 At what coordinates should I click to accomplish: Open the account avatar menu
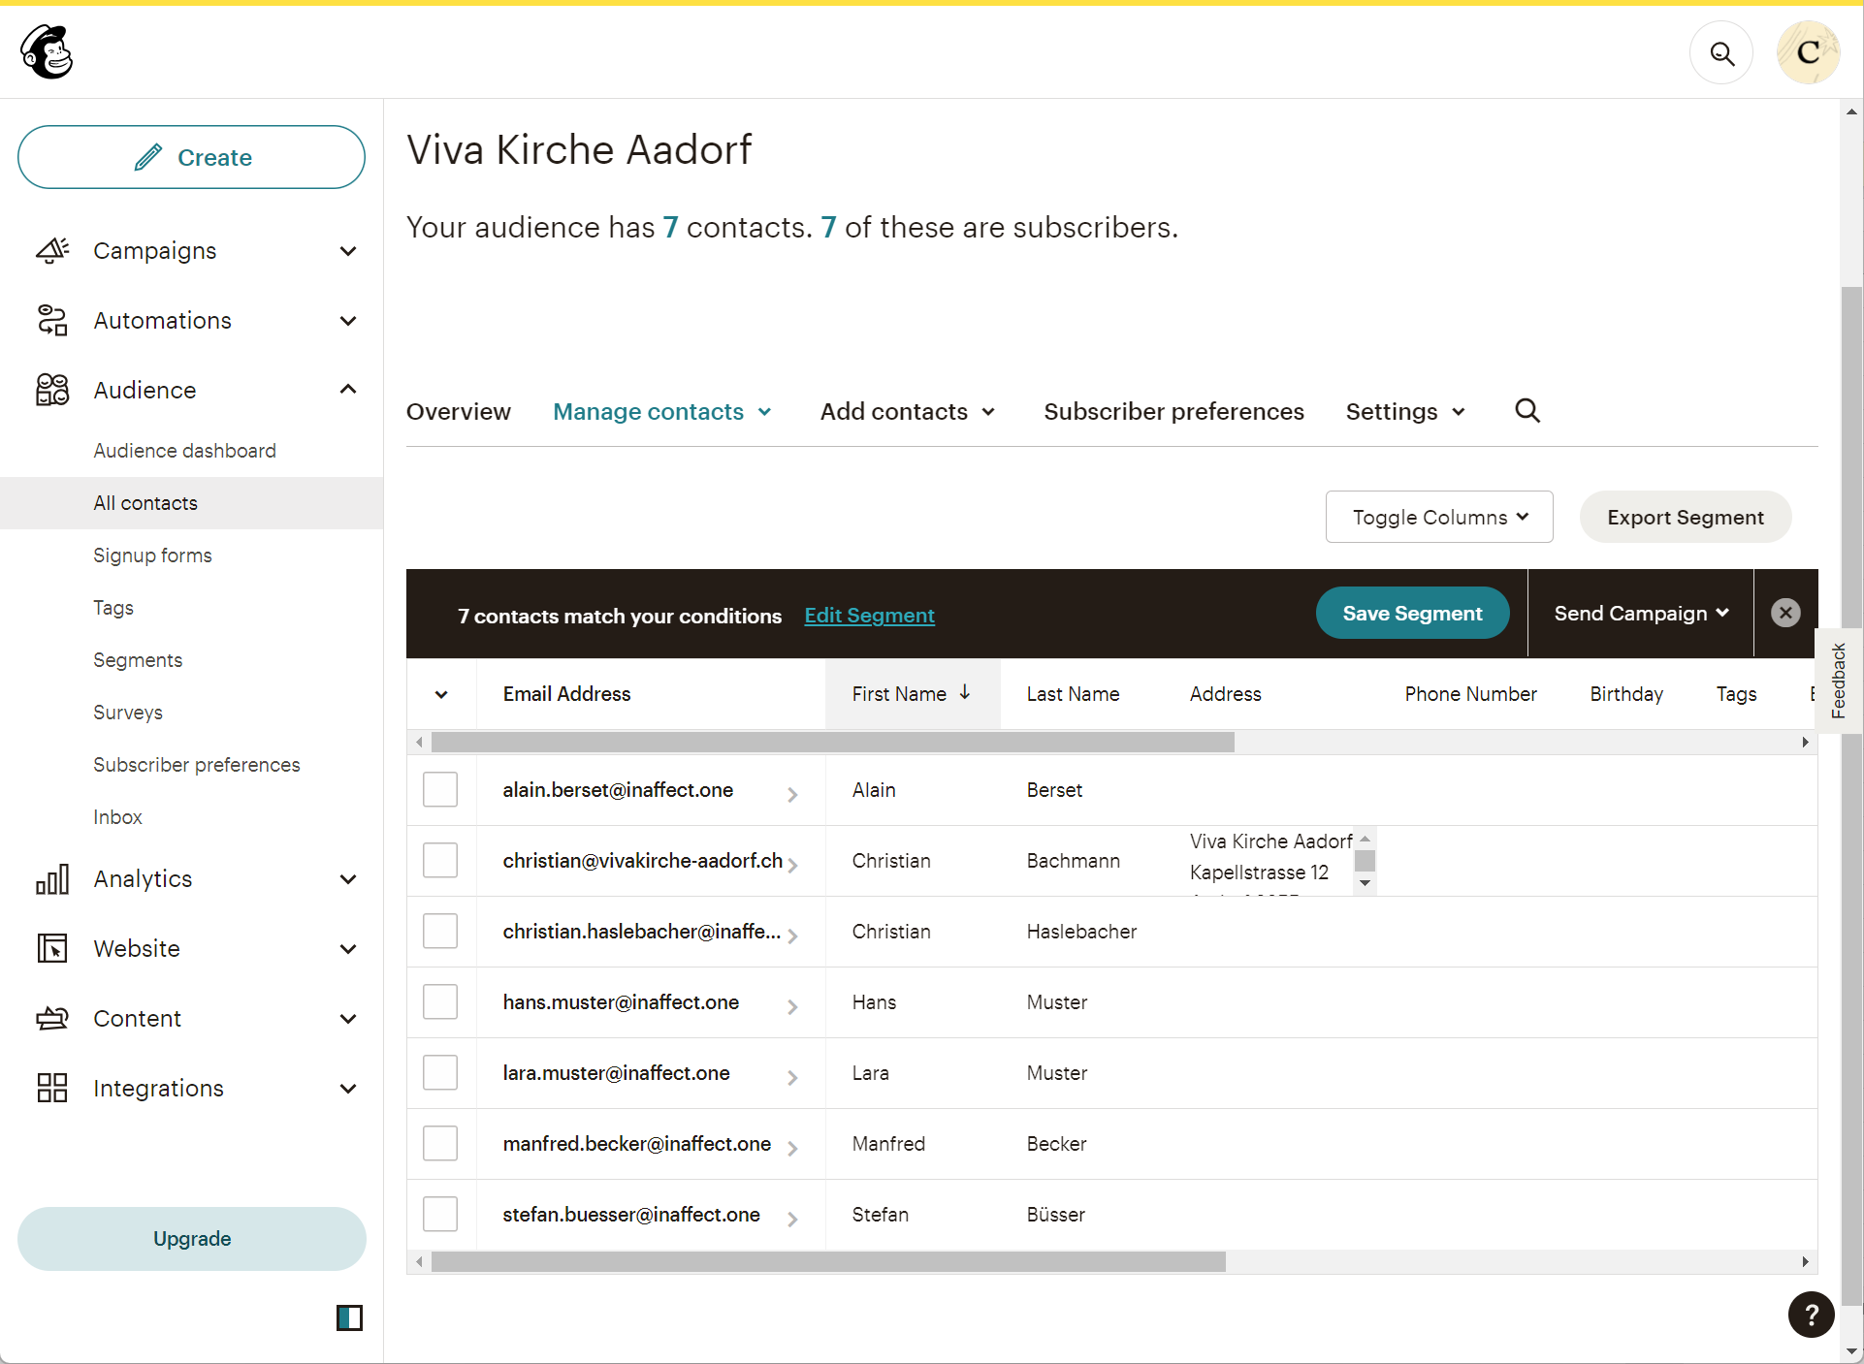point(1808,53)
